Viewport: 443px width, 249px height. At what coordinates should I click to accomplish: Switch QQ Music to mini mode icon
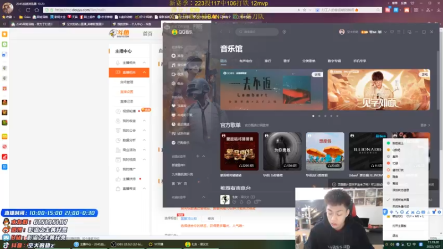point(409,32)
